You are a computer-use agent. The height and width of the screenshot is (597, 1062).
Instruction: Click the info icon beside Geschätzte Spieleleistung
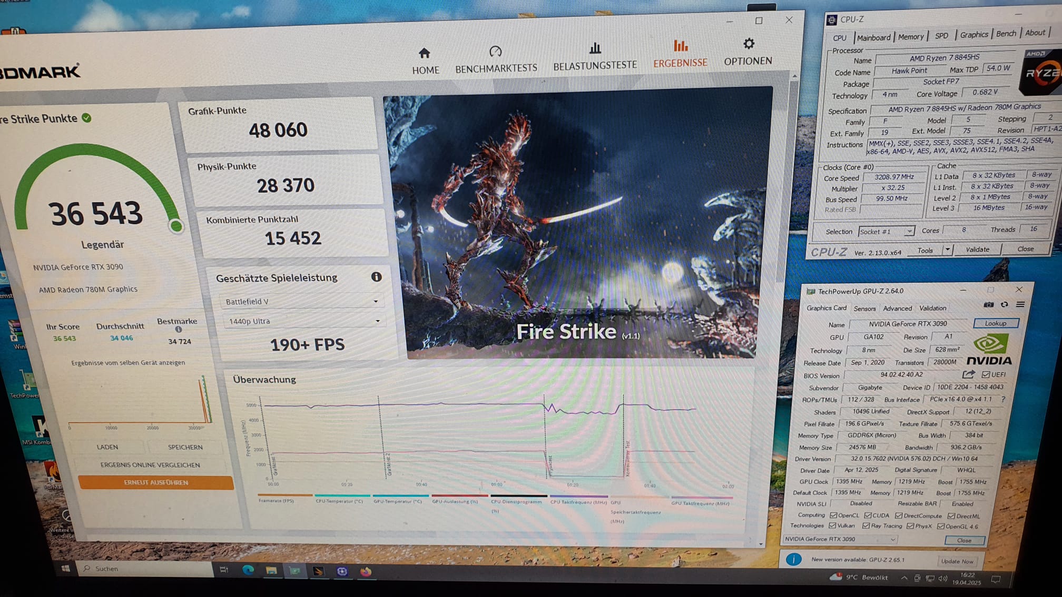(x=376, y=277)
